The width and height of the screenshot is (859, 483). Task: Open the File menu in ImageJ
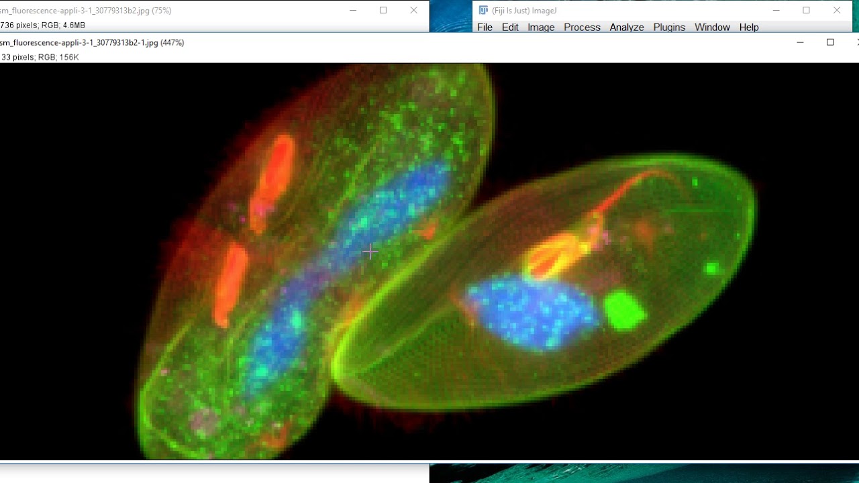coord(485,28)
